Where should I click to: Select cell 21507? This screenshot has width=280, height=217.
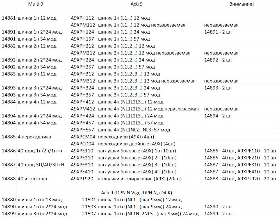[x=83, y=213]
